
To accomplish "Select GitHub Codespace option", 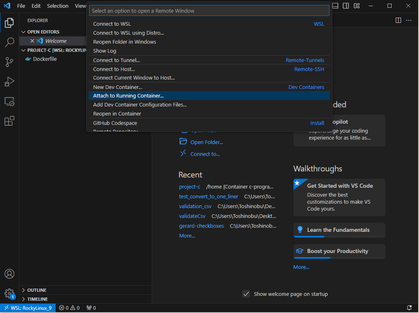I will [x=209, y=123].
